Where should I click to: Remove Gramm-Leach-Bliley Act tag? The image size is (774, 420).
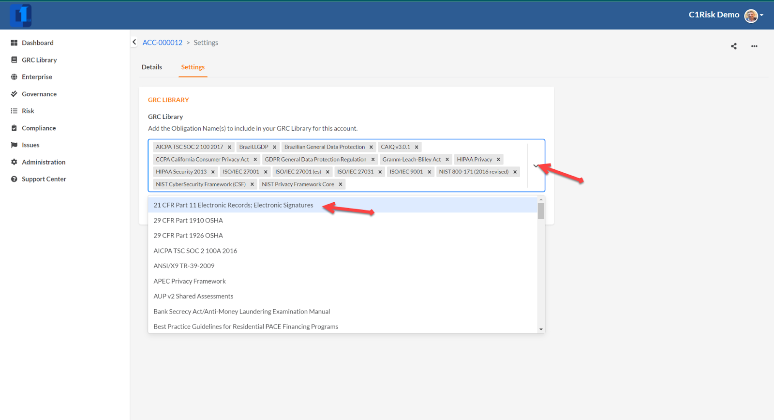447,160
